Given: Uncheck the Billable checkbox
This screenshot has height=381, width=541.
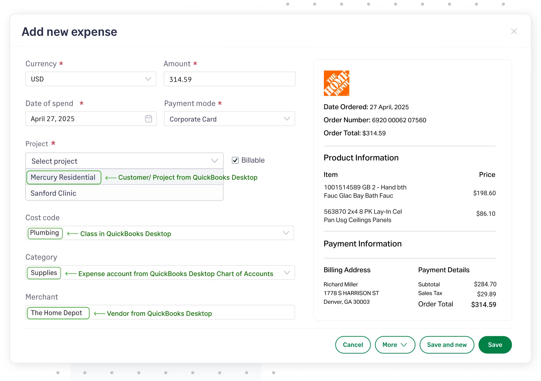Looking at the screenshot, I should pos(235,160).
